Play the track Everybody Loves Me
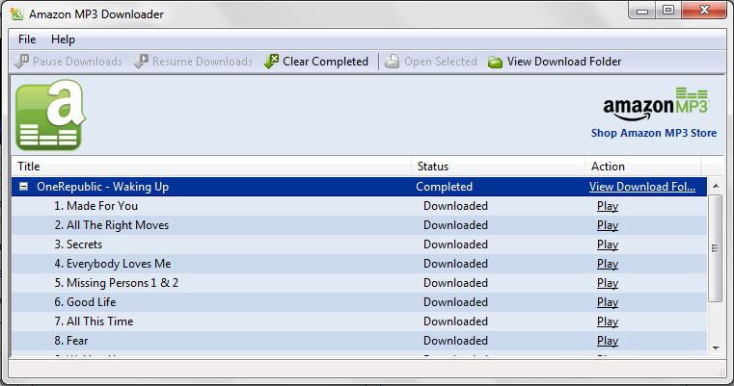This screenshot has width=734, height=386. tap(608, 264)
